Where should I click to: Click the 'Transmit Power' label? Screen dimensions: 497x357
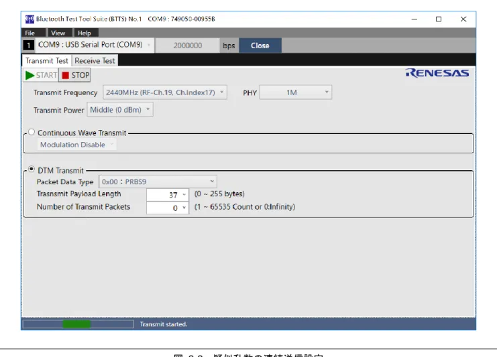[x=59, y=110]
